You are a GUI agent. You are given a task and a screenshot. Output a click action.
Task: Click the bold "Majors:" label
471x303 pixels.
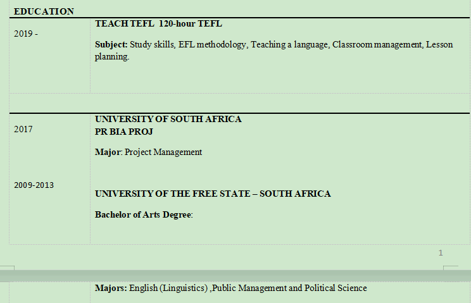pyautogui.click(x=111, y=288)
